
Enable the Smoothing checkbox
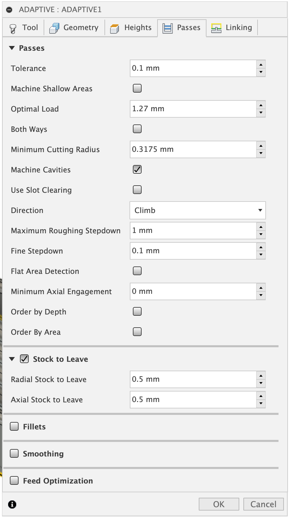(14, 454)
